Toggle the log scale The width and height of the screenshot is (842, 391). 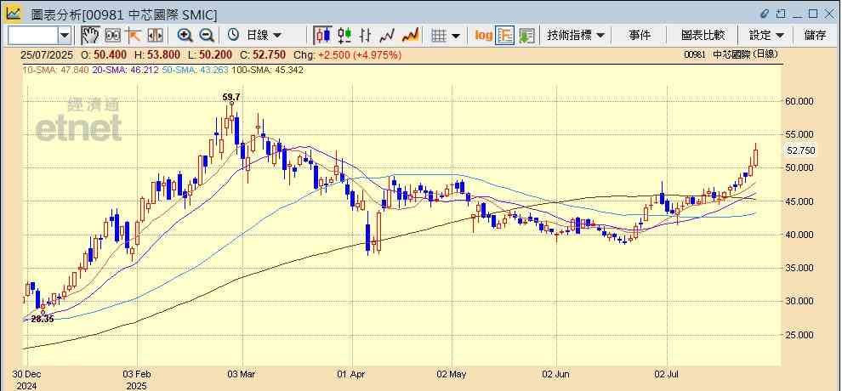[483, 36]
